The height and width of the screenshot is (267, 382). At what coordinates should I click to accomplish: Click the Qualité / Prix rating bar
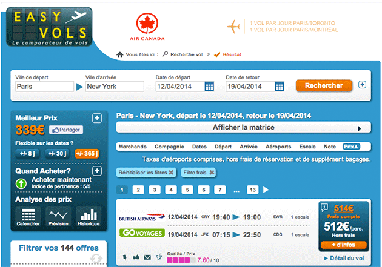tap(181, 260)
